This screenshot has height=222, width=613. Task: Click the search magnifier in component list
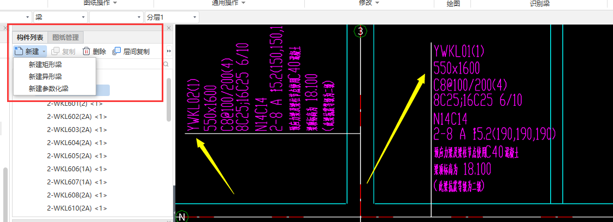coord(166,64)
